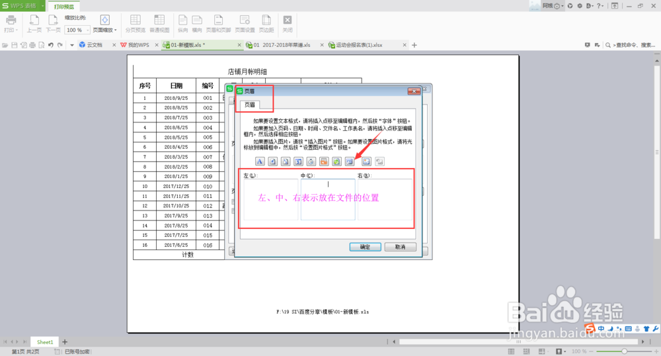The width and height of the screenshot is (661, 356).
Task: Open the 100 % zoom ratio dropdown
Action: tap(88, 30)
